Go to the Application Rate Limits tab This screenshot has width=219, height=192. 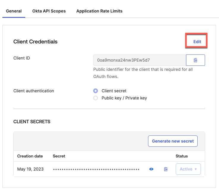[99, 11]
